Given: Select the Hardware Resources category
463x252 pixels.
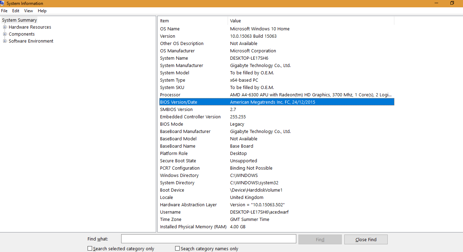Looking at the screenshot, I should [x=30, y=27].
